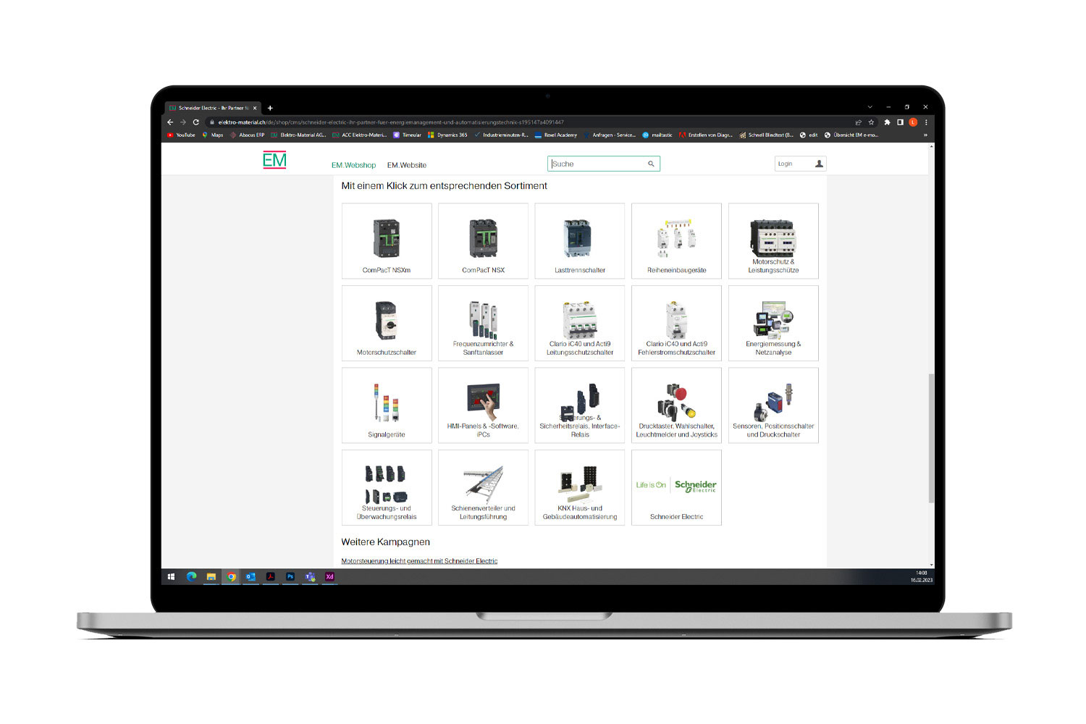
Task: Open the Timeular bookmark
Action: [x=408, y=135]
